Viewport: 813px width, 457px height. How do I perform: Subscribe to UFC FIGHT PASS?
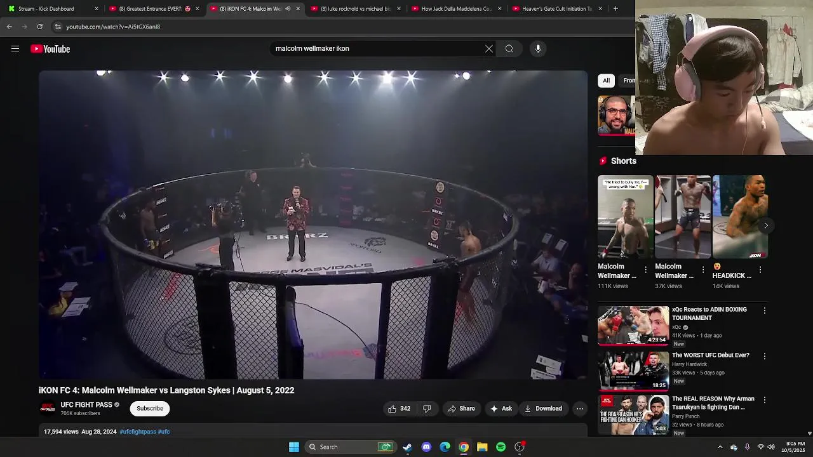(150, 409)
